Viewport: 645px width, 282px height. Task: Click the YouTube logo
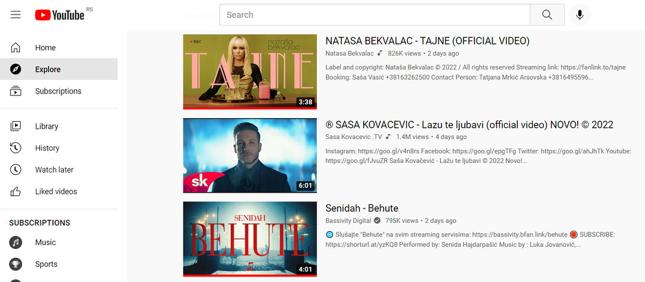[60, 15]
